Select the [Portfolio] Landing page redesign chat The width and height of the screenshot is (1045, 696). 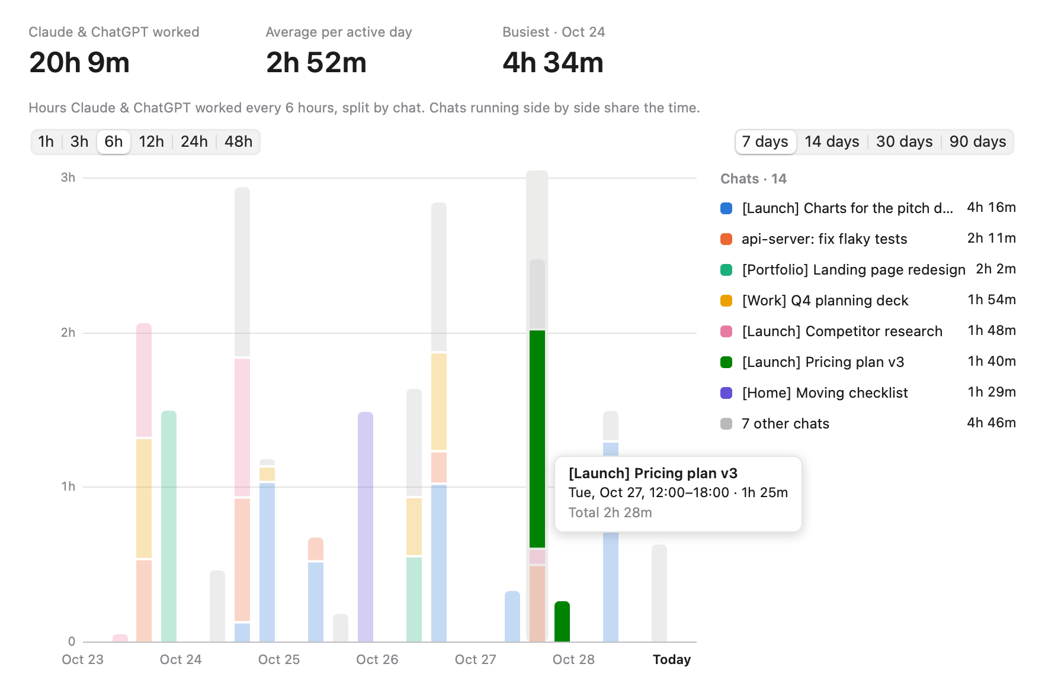[x=868, y=270]
